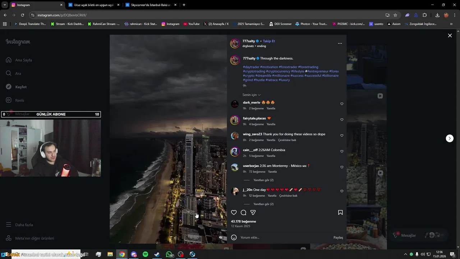Viewport: 460px width, 259px height.
Task: Like cain__off's comment
Action: pos(342,151)
